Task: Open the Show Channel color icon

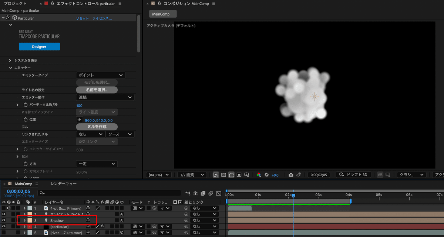Action: [259, 175]
